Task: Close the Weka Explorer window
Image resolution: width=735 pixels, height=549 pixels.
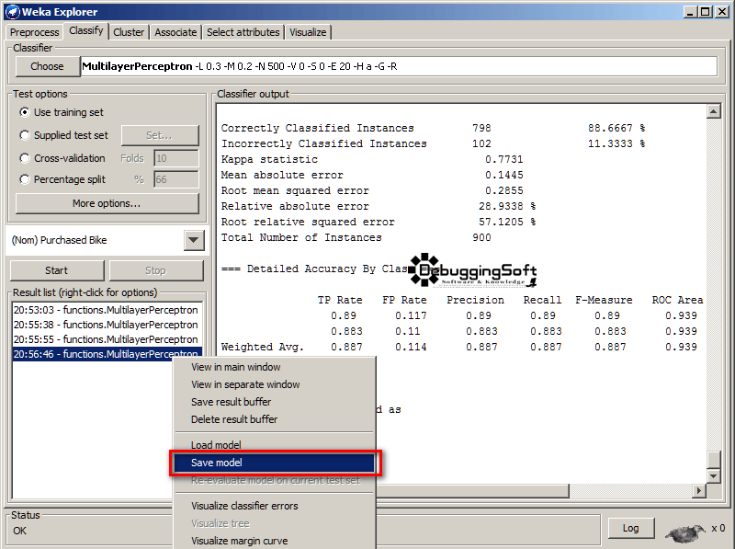Action: coord(722,12)
